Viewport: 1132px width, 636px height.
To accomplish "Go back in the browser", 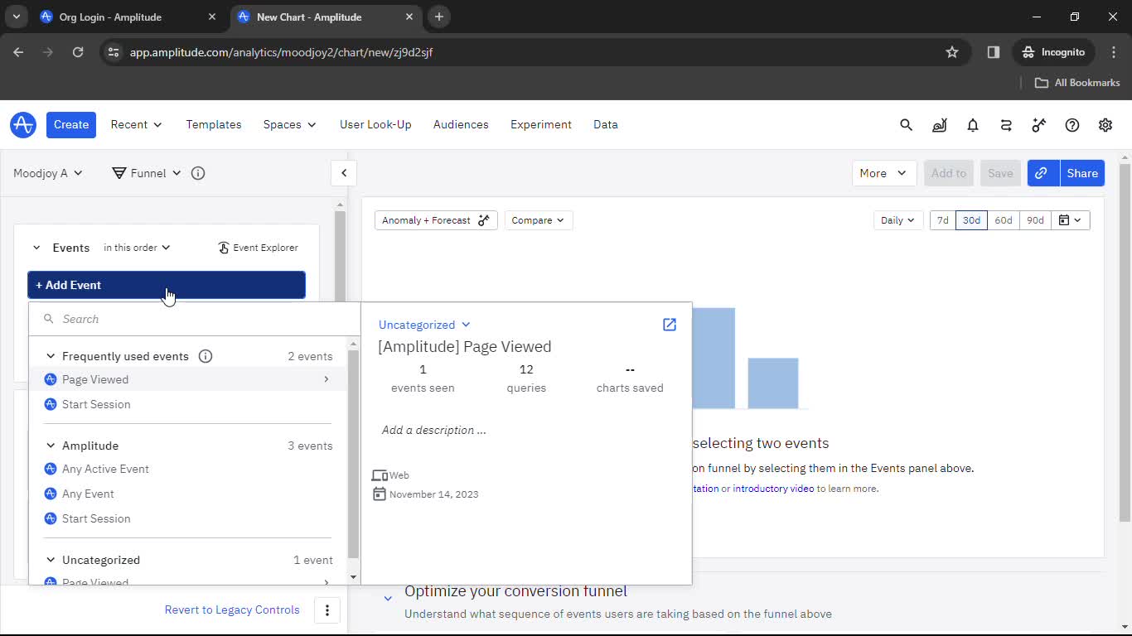I will tap(18, 52).
